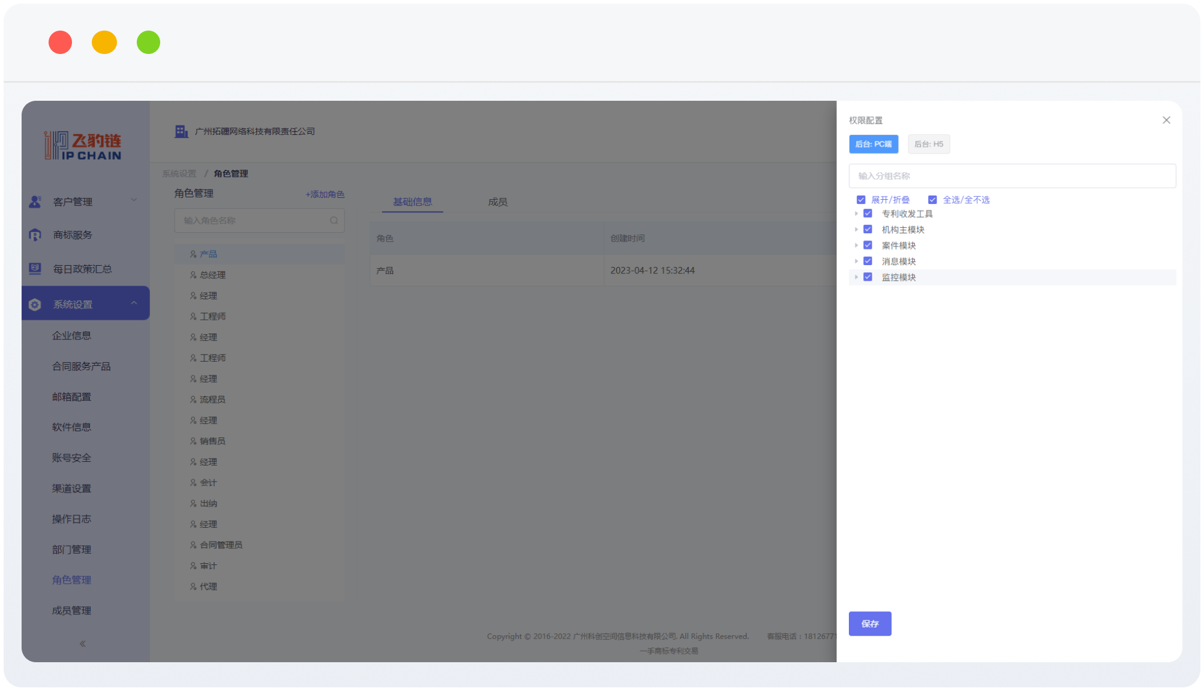The image size is (1204, 691).
Task: Toggle the 全选/全不选 checkbox
Action: pos(932,200)
